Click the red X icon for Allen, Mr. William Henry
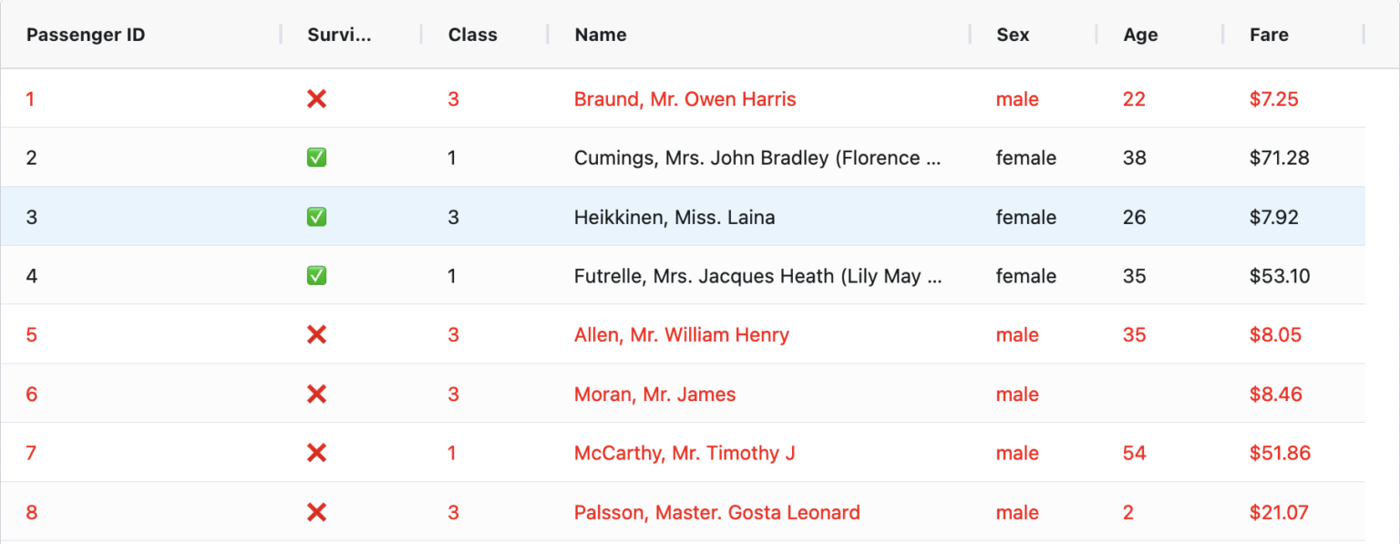The image size is (1400, 544). click(316, 334)
